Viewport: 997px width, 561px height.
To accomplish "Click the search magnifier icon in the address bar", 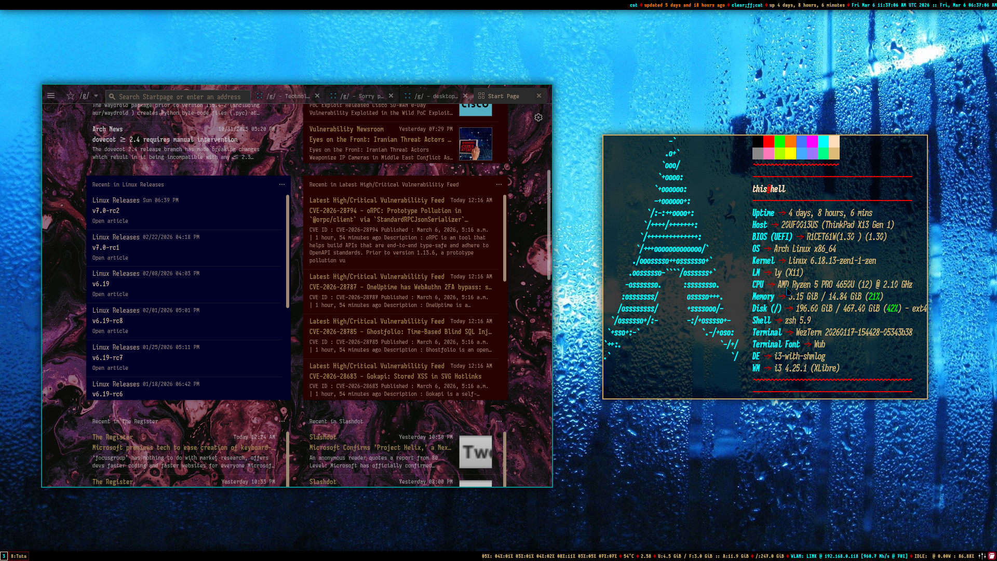I will [112, 96].
